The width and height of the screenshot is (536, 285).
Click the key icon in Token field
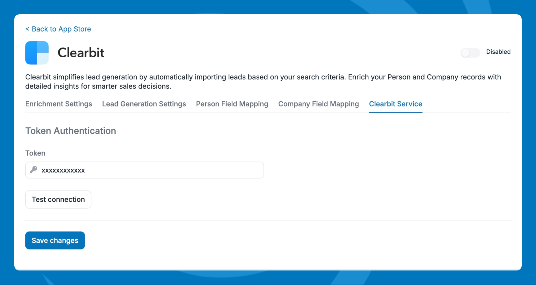(34, 170)
